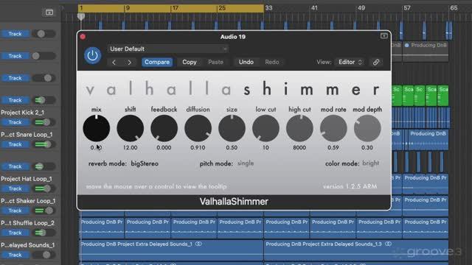Click the size value 0.50

pos(232,147)
